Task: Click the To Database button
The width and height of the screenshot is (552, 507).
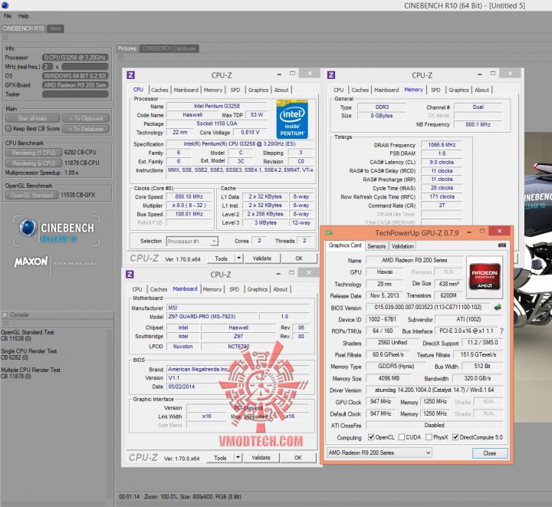Action: (86, 129)
